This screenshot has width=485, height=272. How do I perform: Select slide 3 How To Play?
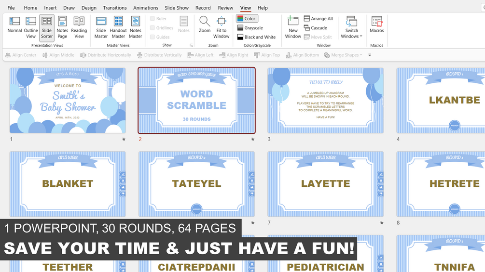click(326, 101)
